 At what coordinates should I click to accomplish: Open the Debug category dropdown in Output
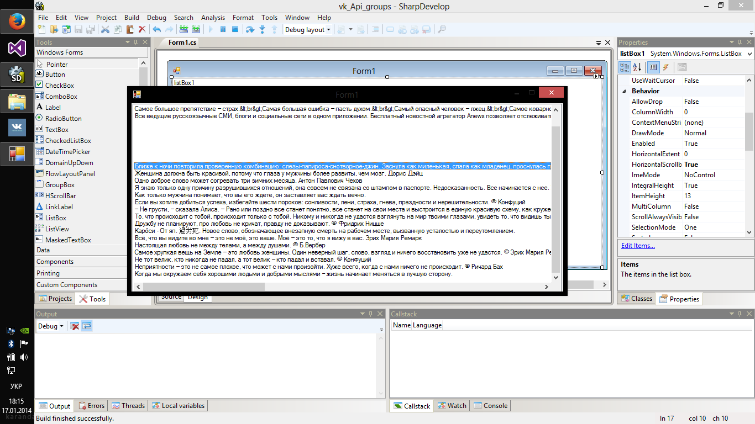(50, 326)
